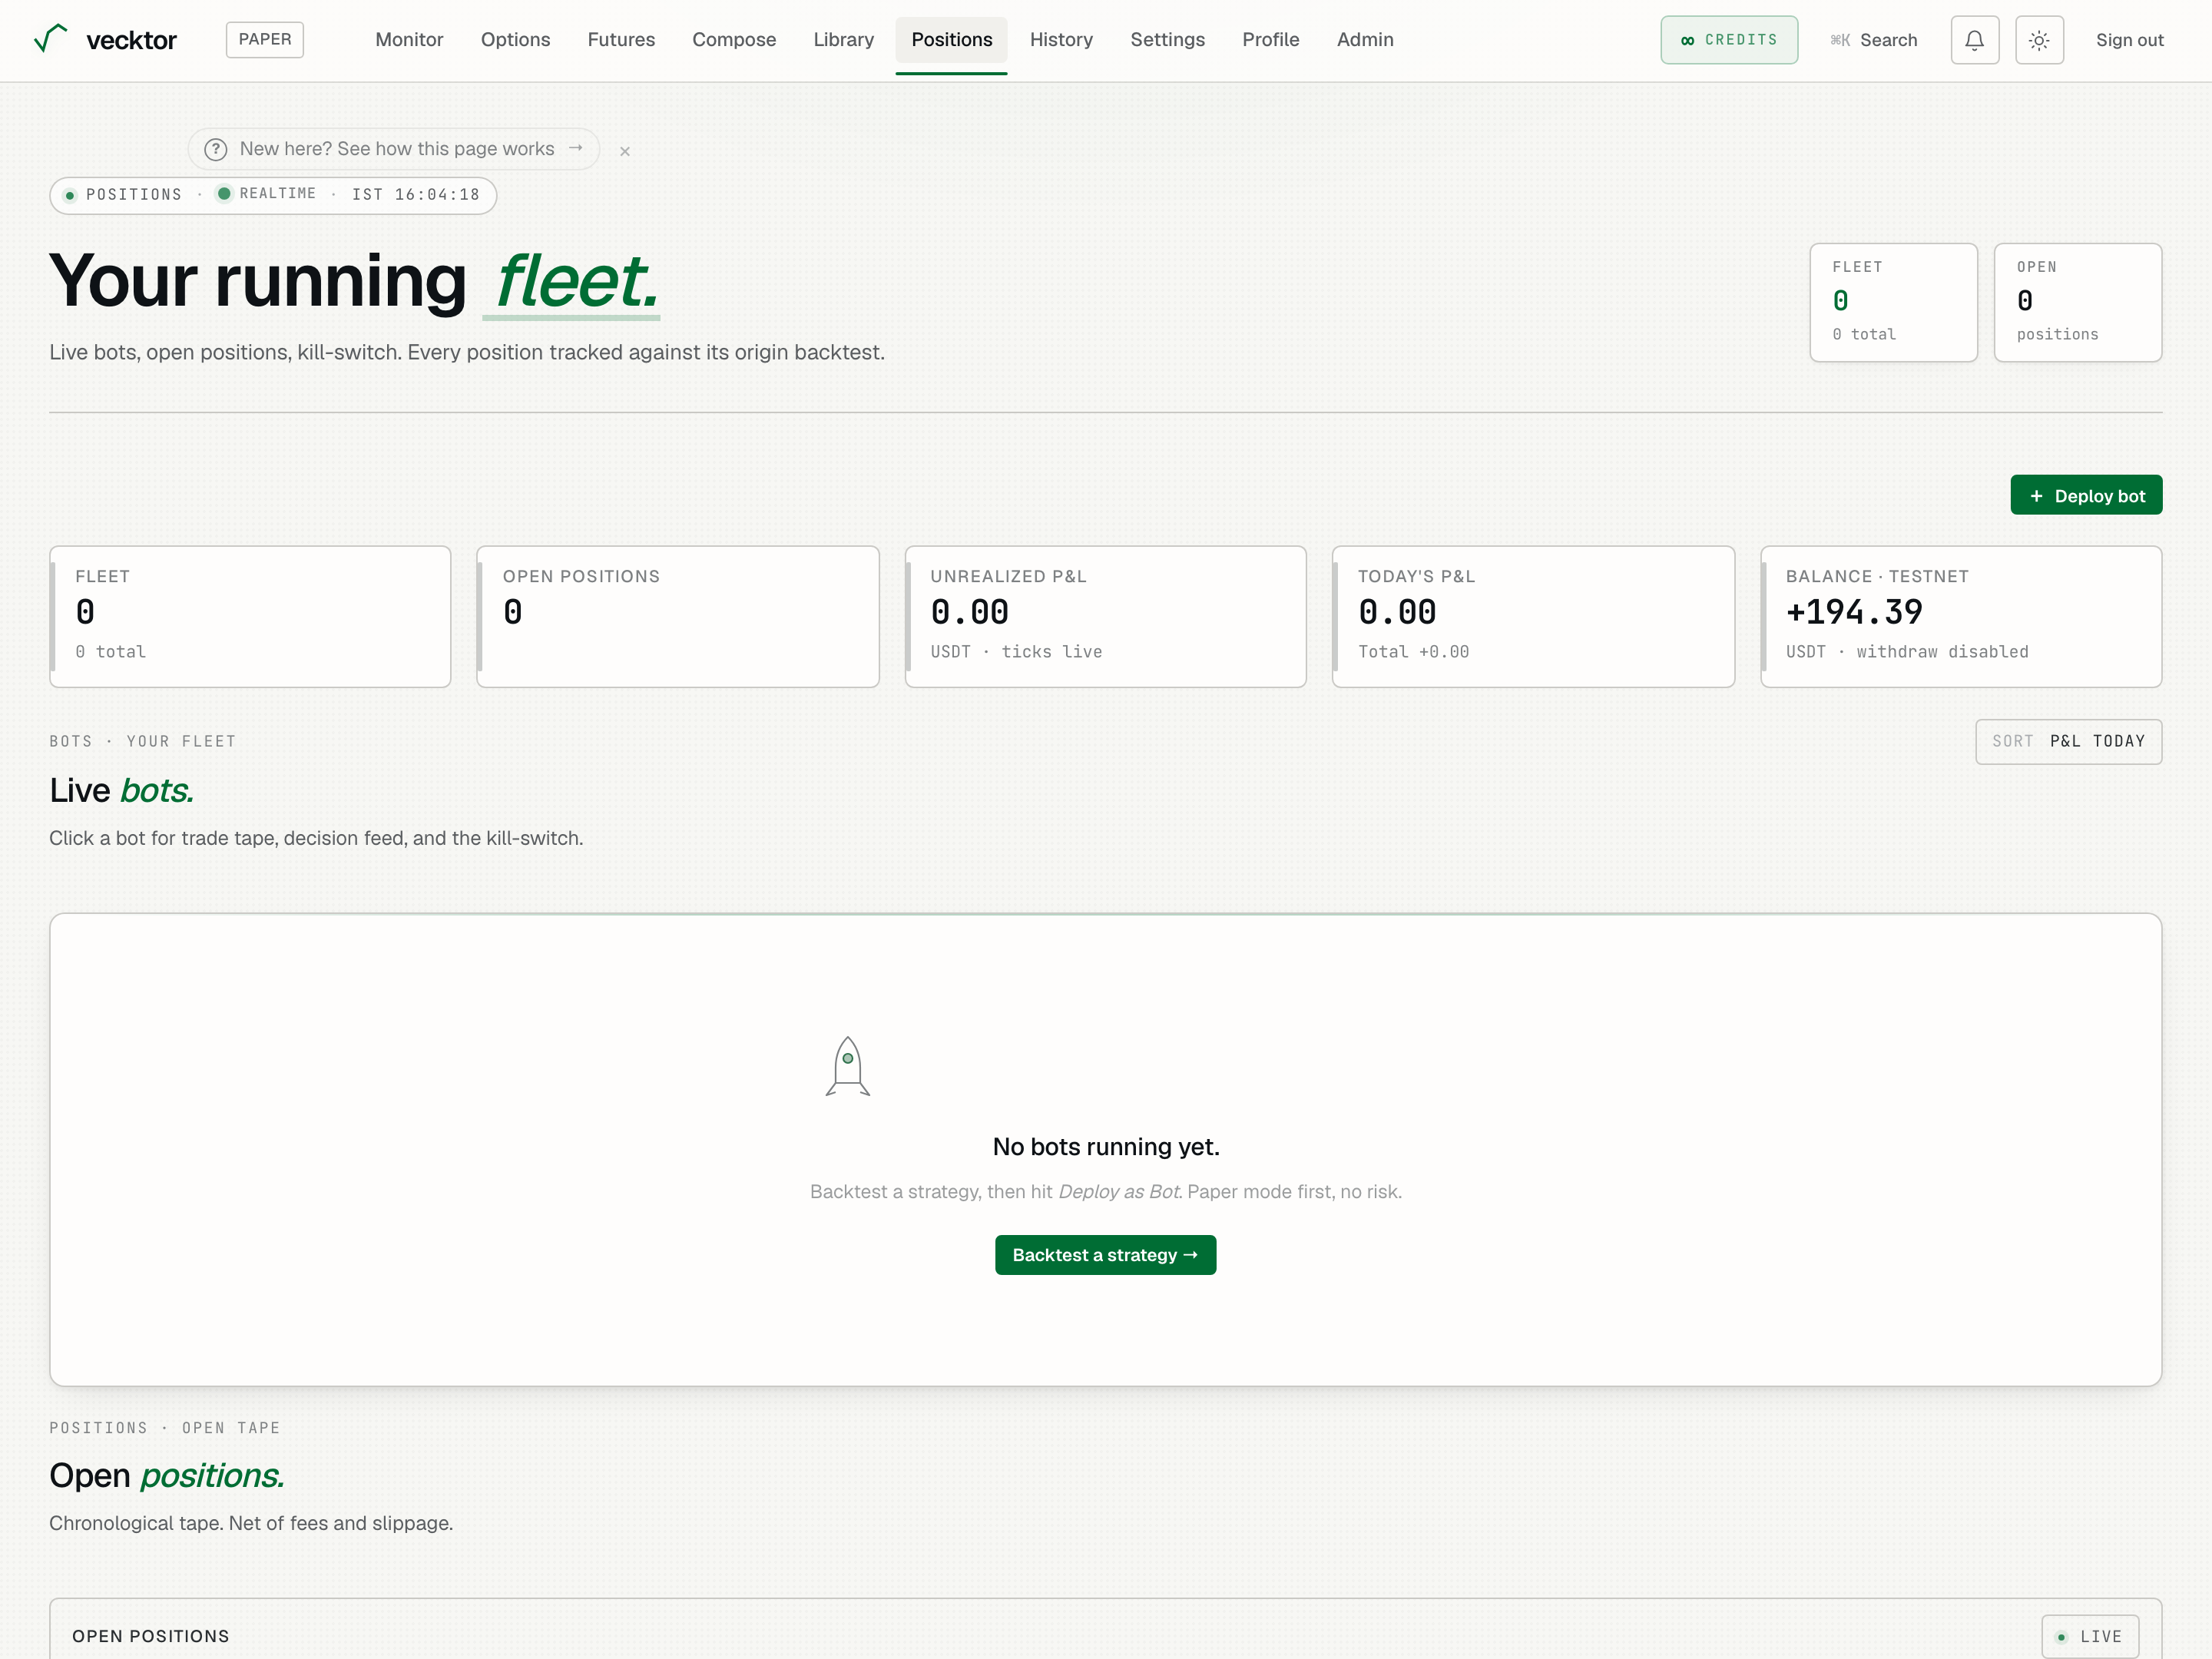This screenshot has height=1659, width=2212.
Task: Click the rocket icon in empty bots panel
Action: pyautogui.click(x=848, y=1066)
